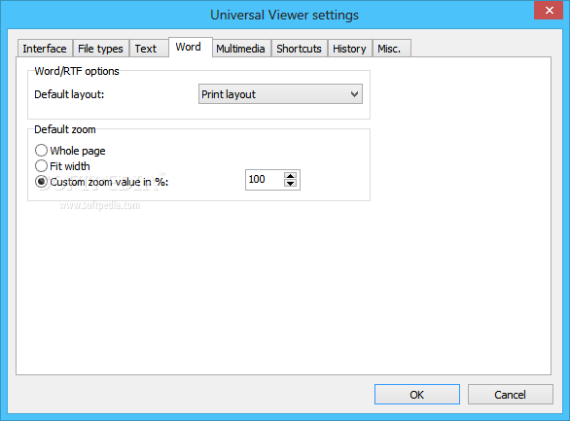View the History tab

click(x=349, y=49)
